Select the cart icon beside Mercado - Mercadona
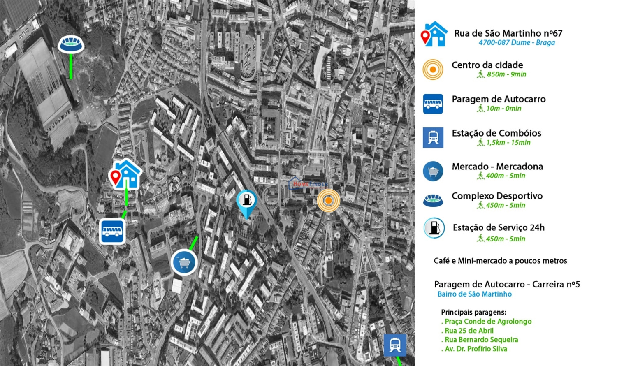This screenshot has height=366, width=617. [x=433, y=171]
